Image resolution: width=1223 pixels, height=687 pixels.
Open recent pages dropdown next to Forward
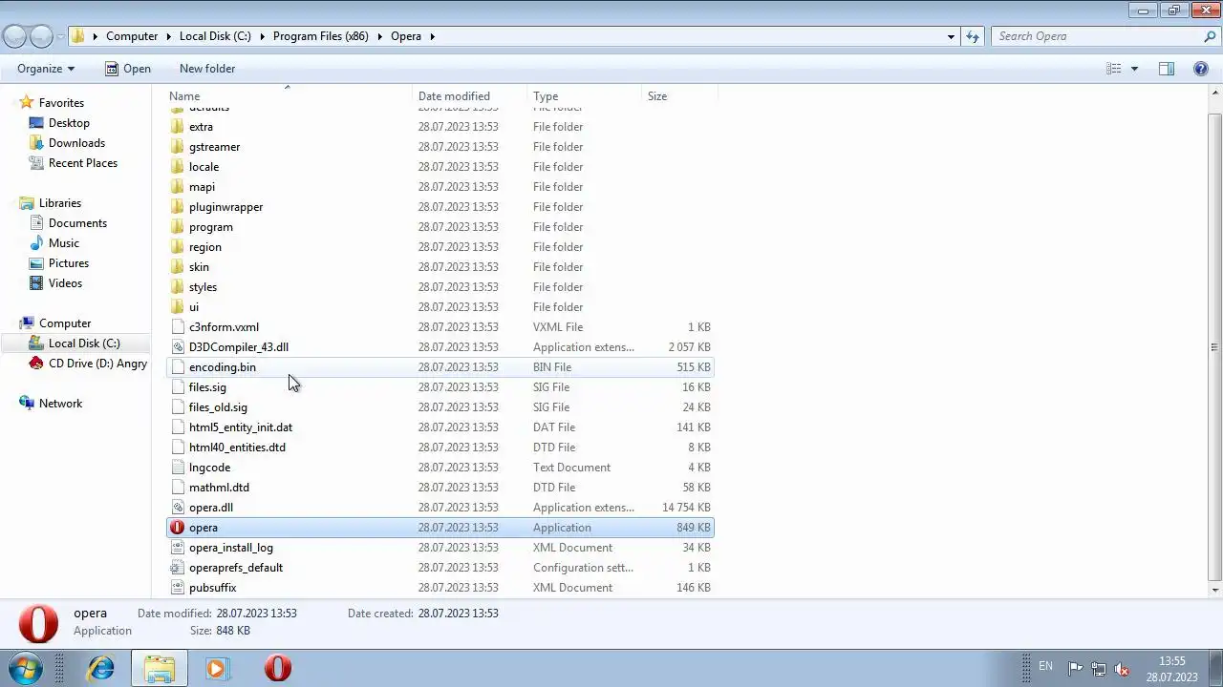click(x=60, y=36)
